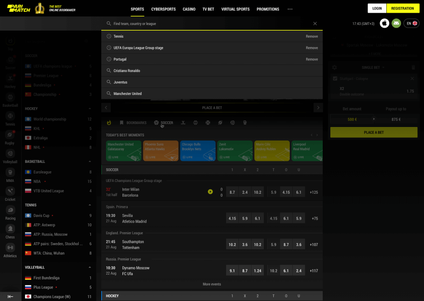Image resolution: width=424 pixels, height=301 pixels.
Task: Click the REGISTRATION button
Action: pos(402,8)
